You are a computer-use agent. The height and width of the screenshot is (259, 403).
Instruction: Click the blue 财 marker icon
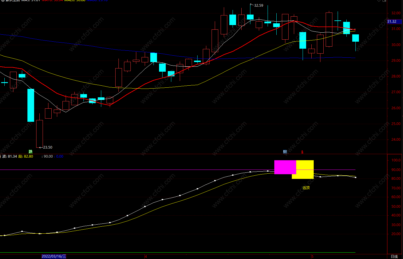point(285,152)
